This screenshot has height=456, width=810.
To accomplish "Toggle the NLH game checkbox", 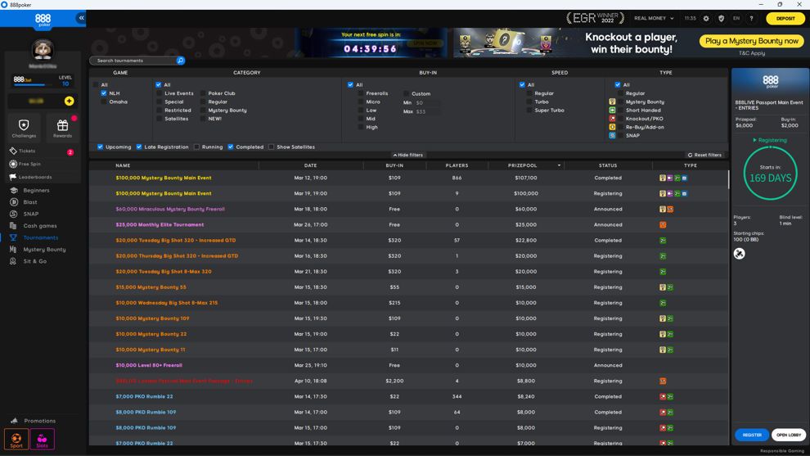I will click(x=104, y=93).
